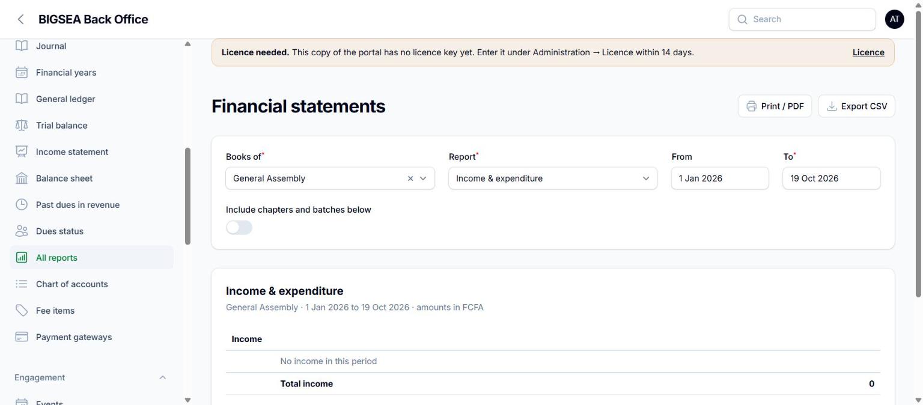Click the "Income & expenditure" report heading
923x405 pixels.
[x=285, y=291]
